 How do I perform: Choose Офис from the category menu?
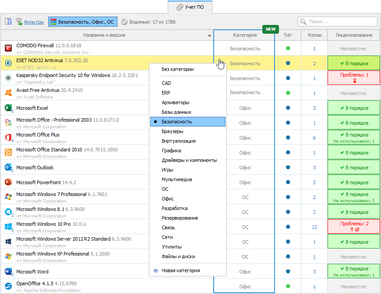click(168, 199)
